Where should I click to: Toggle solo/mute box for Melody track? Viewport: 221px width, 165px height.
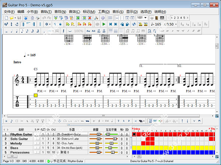pos(37,143)
